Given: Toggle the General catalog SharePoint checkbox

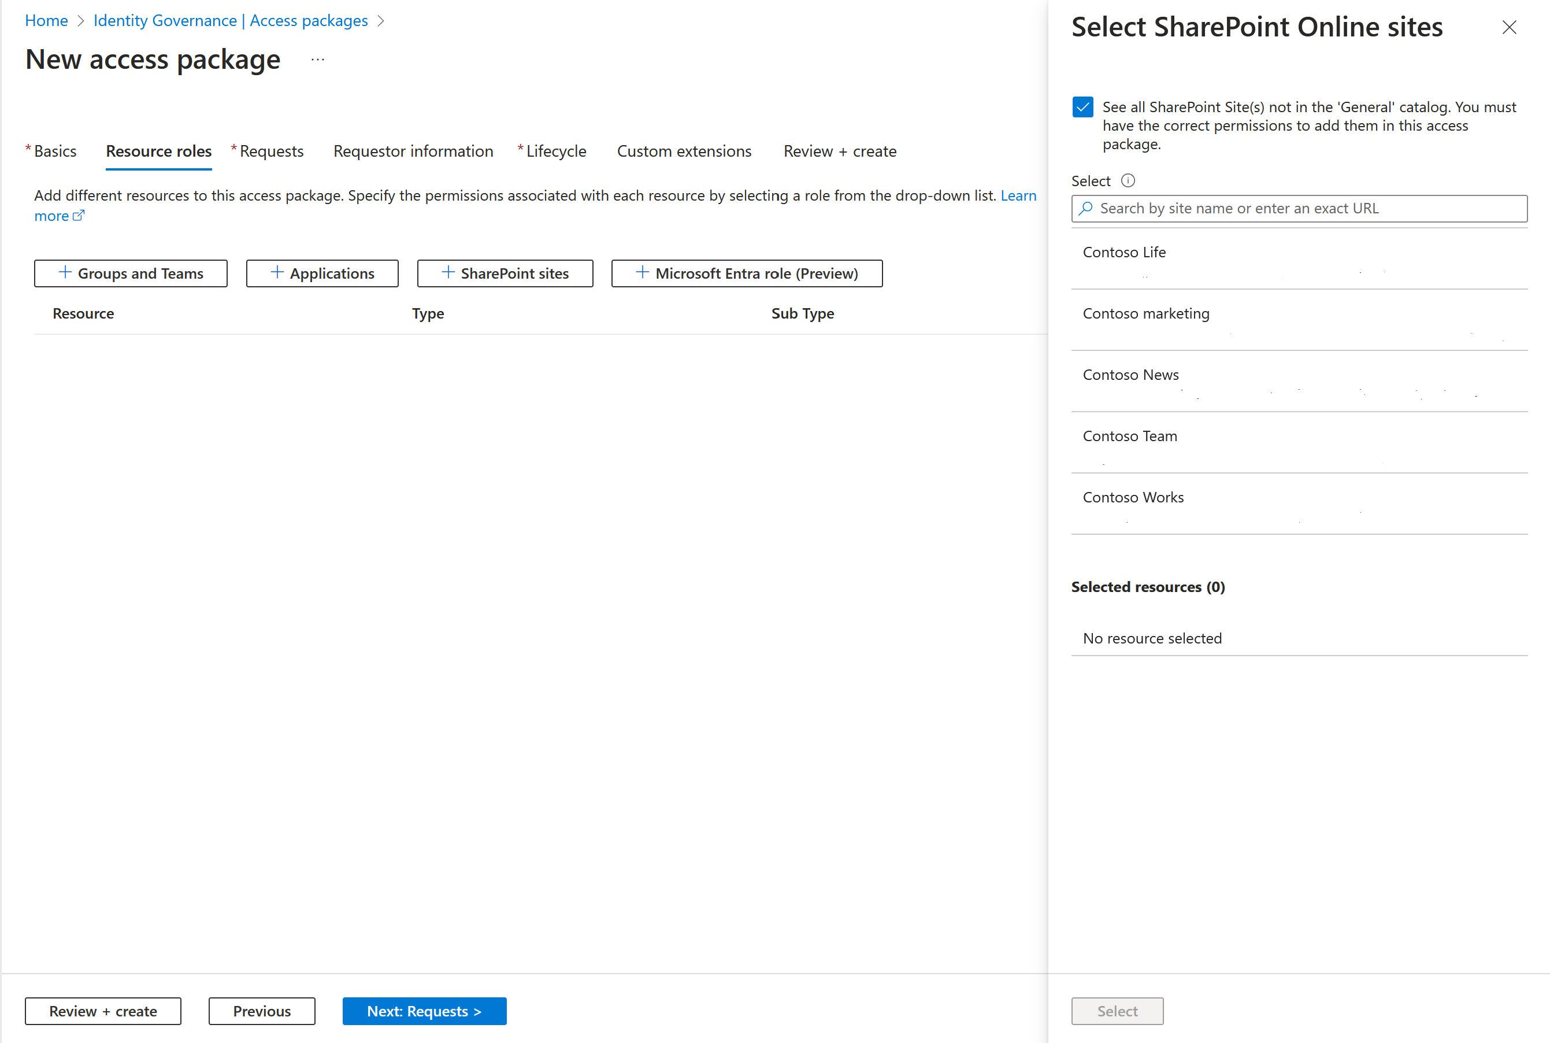Looking at the screenshot, I should coord(1082,107).
